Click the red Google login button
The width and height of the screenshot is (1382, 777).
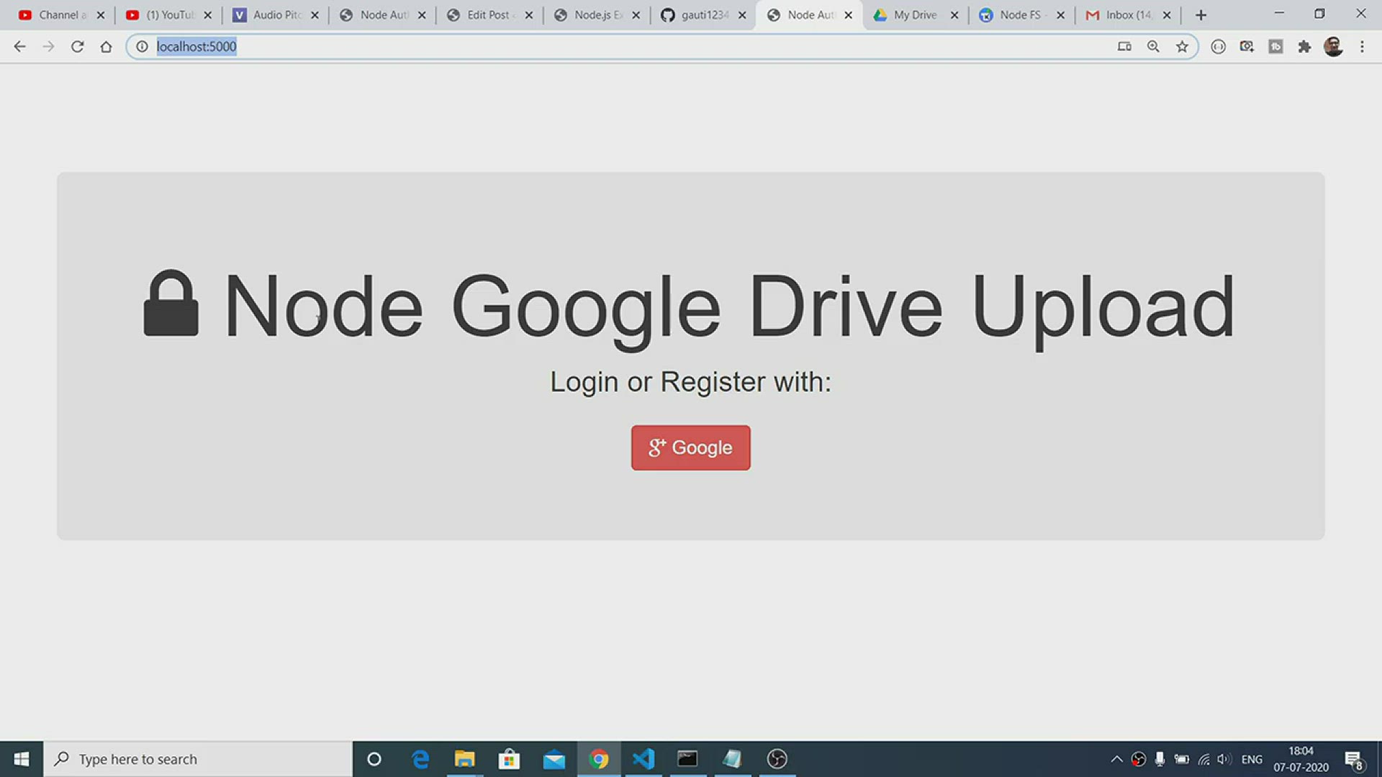(x=690, y=447)
